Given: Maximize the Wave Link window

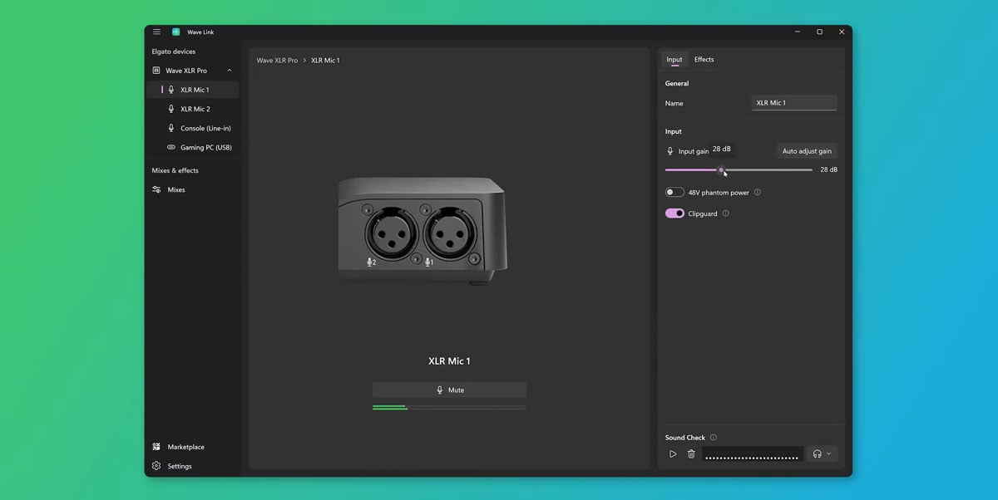Looking at the screenshot, I should [819, 32].
